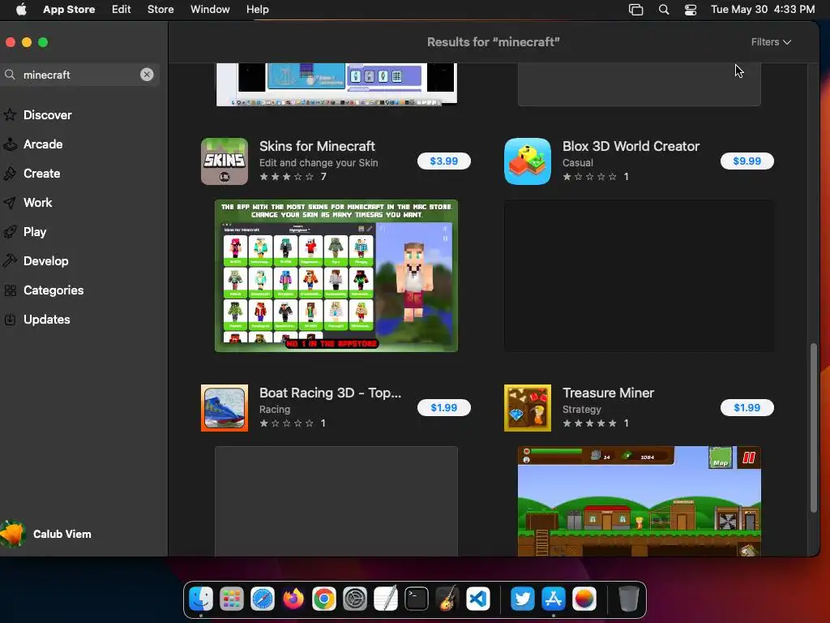Launch Google Chrome from the Dock
The height and width of the screenshot is (623, 830).
click(324, 599)
